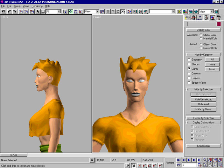This screenshot has height=168, width=224.
Task: Open the Rendering menu
Action: click(x=37, y=6)
